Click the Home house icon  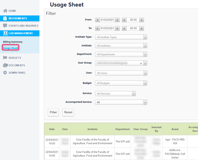(5, 11)
